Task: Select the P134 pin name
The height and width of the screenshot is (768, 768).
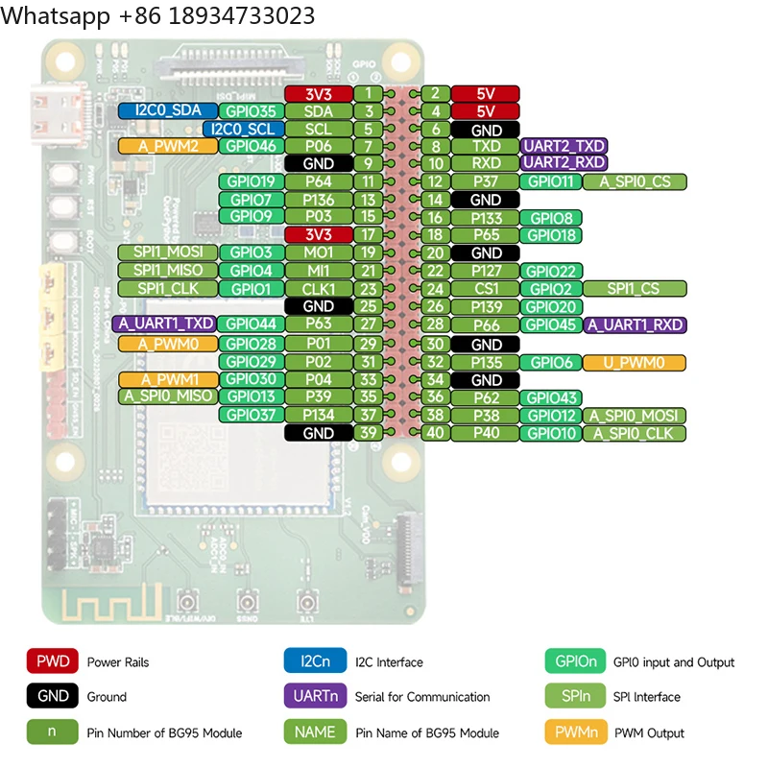Action: click(x=319, y=415)
